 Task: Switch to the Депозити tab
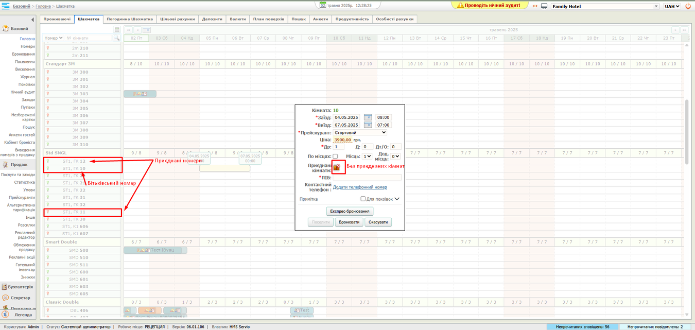[x=212, y=19]
